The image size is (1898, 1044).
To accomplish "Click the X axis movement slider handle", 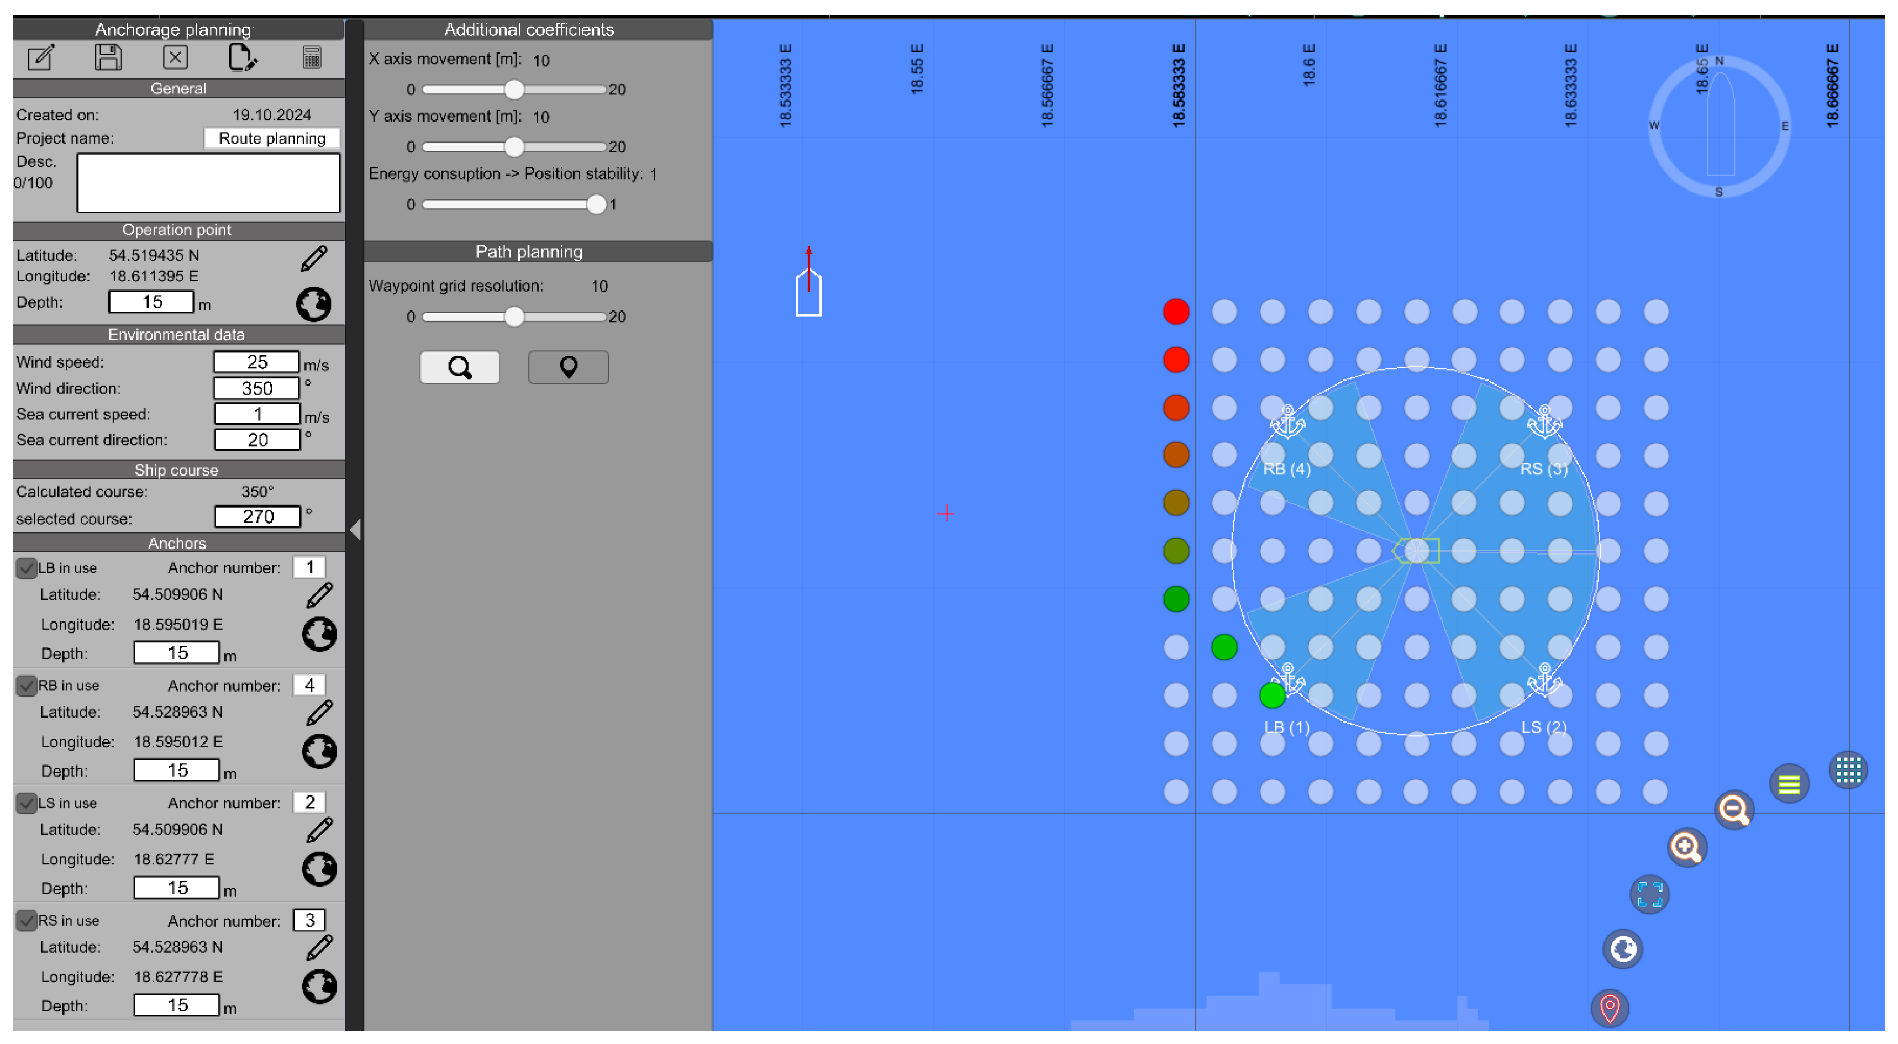I will tap(514, 90).
